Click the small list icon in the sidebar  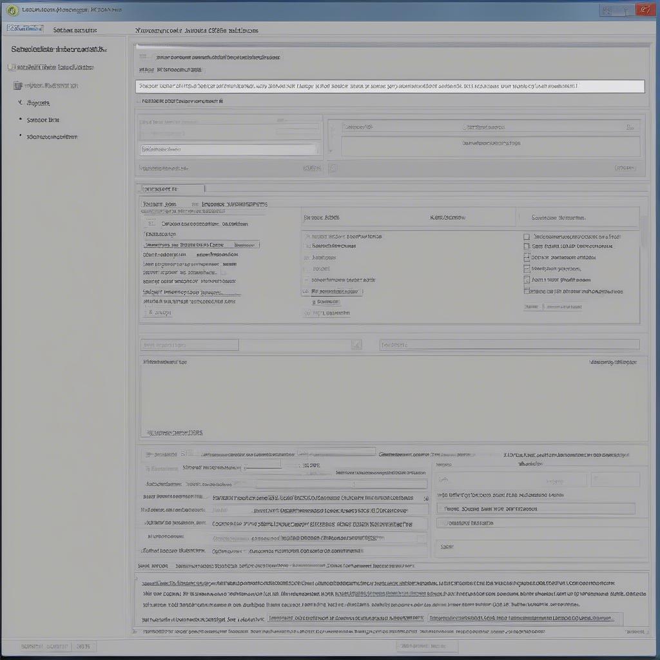point(17,86)
